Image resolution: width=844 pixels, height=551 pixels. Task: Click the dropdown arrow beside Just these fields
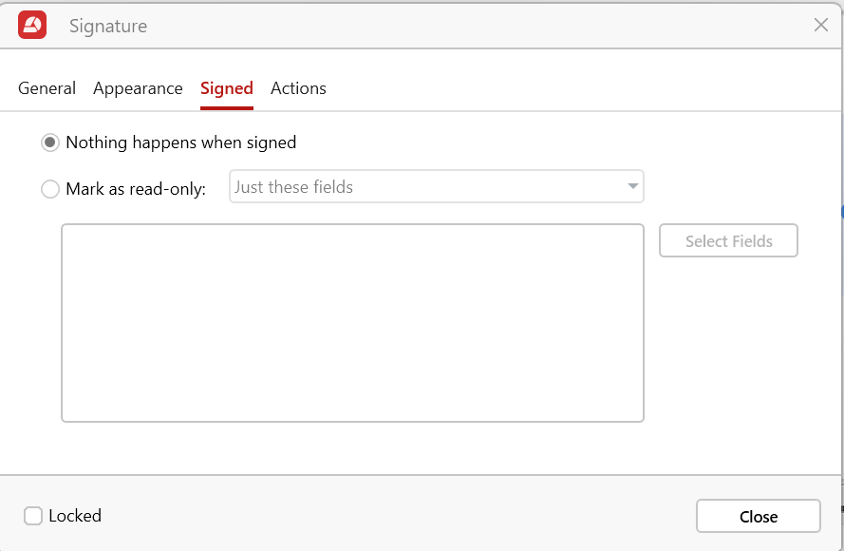(632, 187)
